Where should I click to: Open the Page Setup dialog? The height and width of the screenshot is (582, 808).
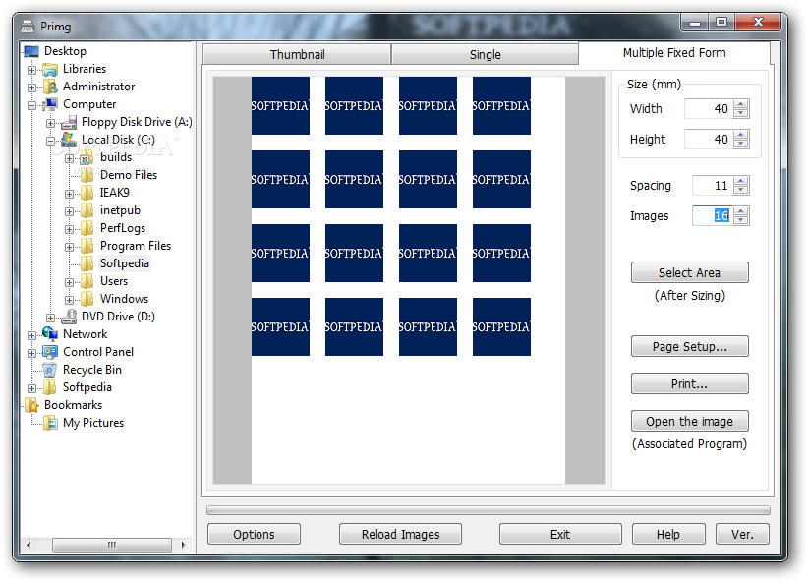click(x=689, y=346)
